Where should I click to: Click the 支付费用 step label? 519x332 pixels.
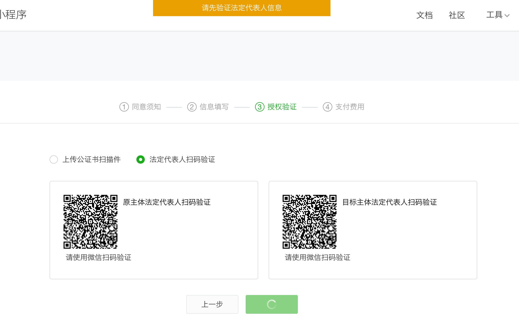tap(350, 107)
